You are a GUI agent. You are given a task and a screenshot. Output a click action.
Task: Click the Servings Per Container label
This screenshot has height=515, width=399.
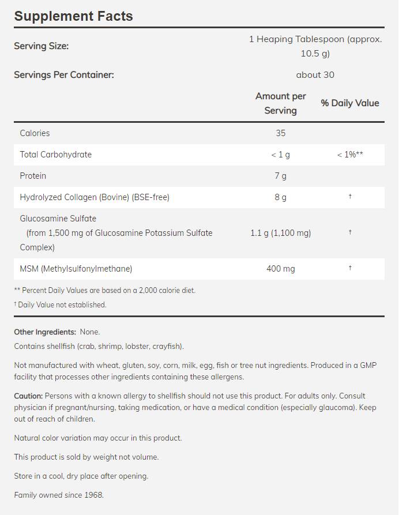coord(64,75)
